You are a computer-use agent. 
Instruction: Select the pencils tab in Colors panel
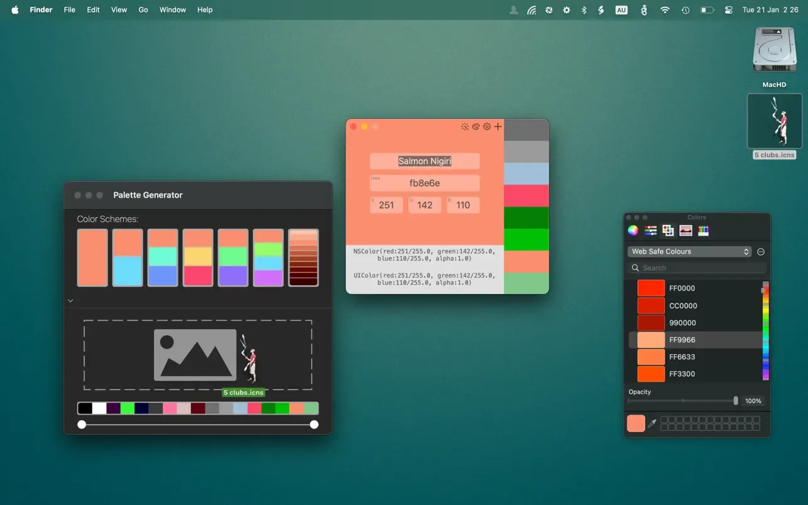tap(703, 231)
